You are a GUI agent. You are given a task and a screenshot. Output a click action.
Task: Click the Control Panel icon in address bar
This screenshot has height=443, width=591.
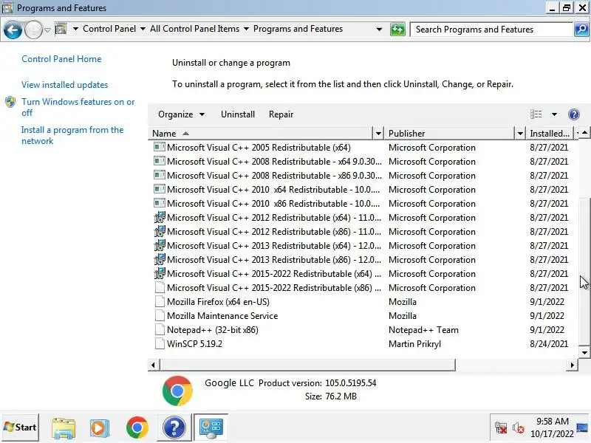pos(61,29)
